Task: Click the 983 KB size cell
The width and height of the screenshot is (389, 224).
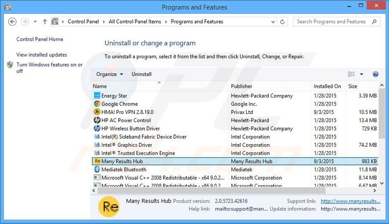Action: click(369, 161)
